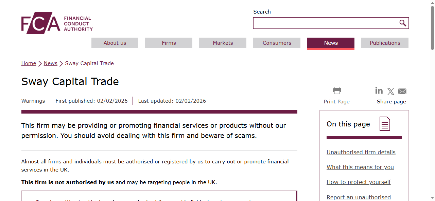Click the printer icon above Print Page
This screenshot has width=435, height=201.
(336, 90)
